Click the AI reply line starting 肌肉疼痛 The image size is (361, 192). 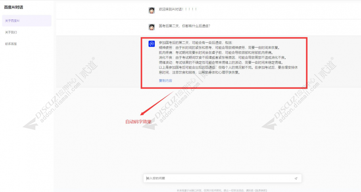(x=216, y=53)
